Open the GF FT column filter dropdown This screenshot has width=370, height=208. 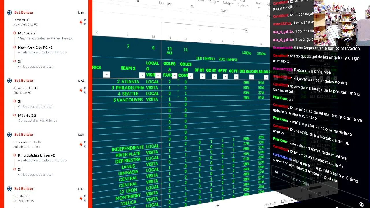coord(225,77)
